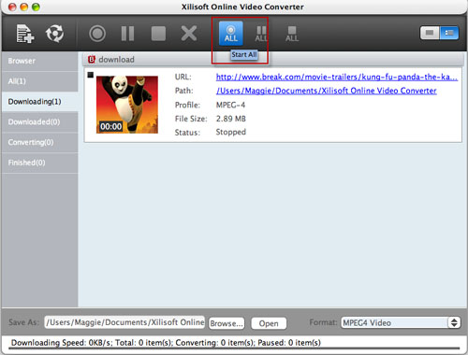Open the /Users/Maggie/Documents path link
Viewport: 468px width, 355px height.
[327, 91]
